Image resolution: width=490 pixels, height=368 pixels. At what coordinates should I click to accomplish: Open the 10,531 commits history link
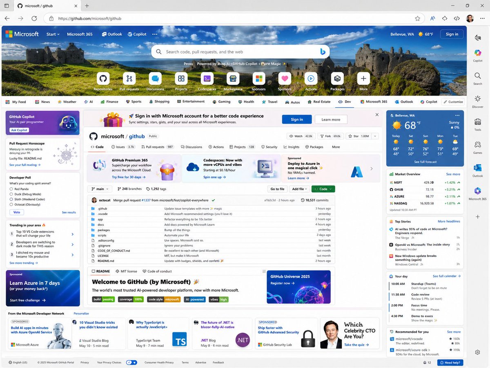click(x=315, y=200)
